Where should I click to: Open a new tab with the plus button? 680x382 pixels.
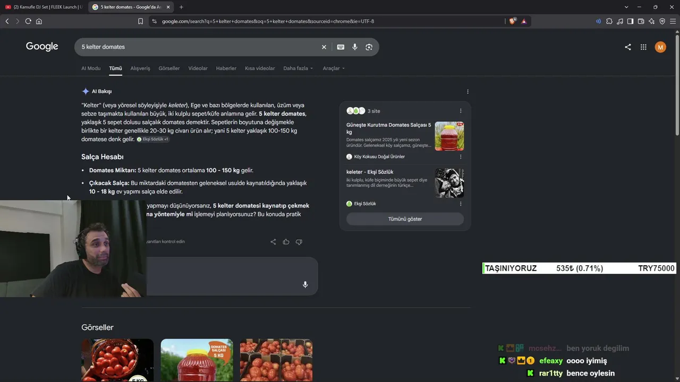(x=181, y=7)
